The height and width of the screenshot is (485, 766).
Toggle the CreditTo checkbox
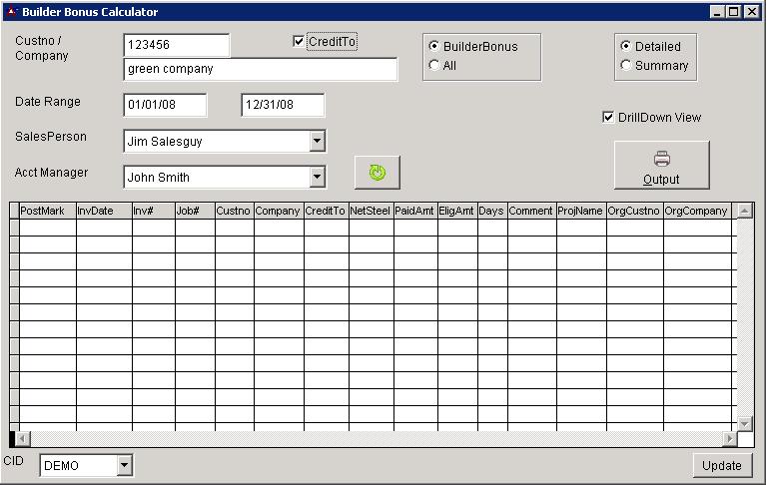coord(299,42)
